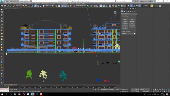Open the Windows Start menu
The width and height of the screenshot is (170, 96).
(2, 94)
